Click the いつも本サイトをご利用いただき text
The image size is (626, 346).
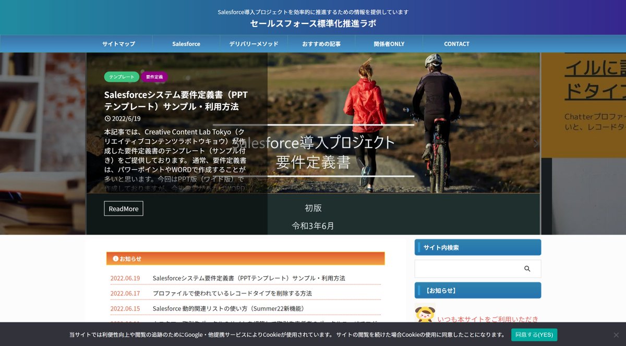tap(488, 319)
